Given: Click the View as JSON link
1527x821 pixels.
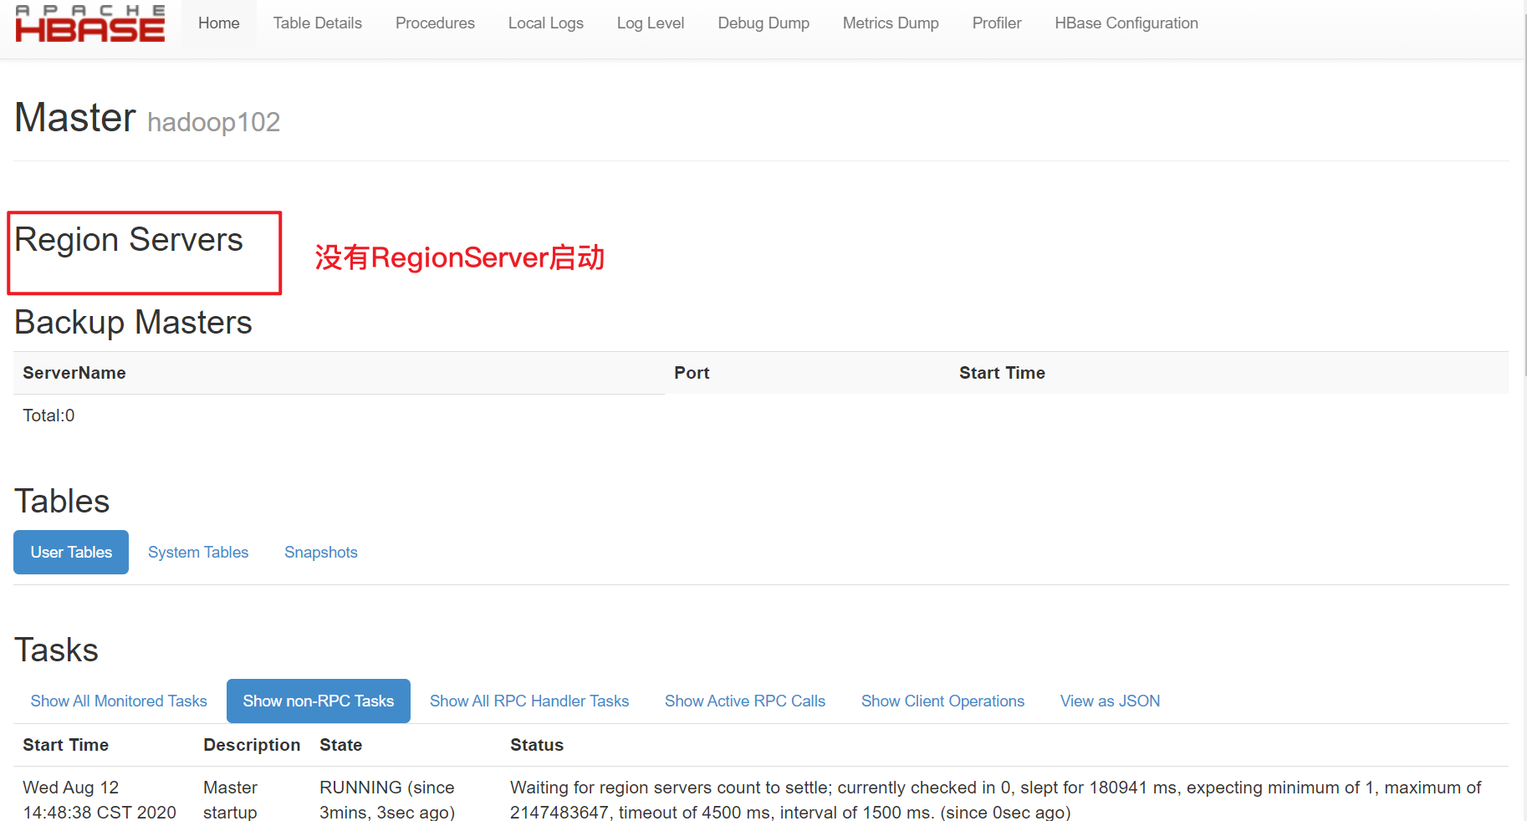Looking at the screenshot, I should click(x=1110, y=701).
